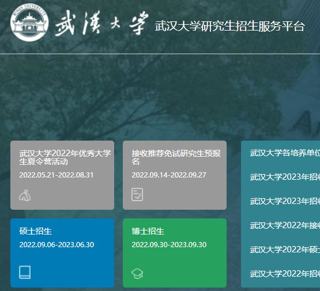The image size is (320, 291).
Task: Open the 接收推荐免试研究生预报名 card
Action: [175, 175]
